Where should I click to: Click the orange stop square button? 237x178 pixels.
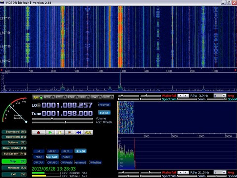coord(69,133)
